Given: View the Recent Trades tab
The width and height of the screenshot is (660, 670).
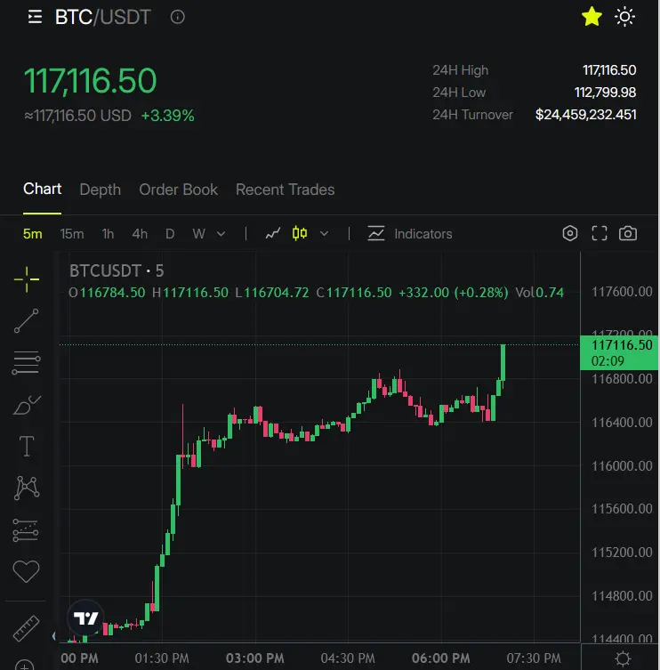Looking at the screenshot, I should (285, 190).
